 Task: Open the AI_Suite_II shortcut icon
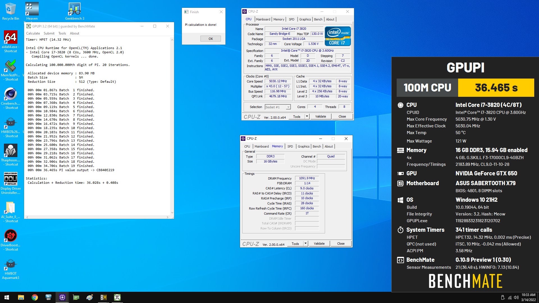pyautogui.click(x=11, y=212)
